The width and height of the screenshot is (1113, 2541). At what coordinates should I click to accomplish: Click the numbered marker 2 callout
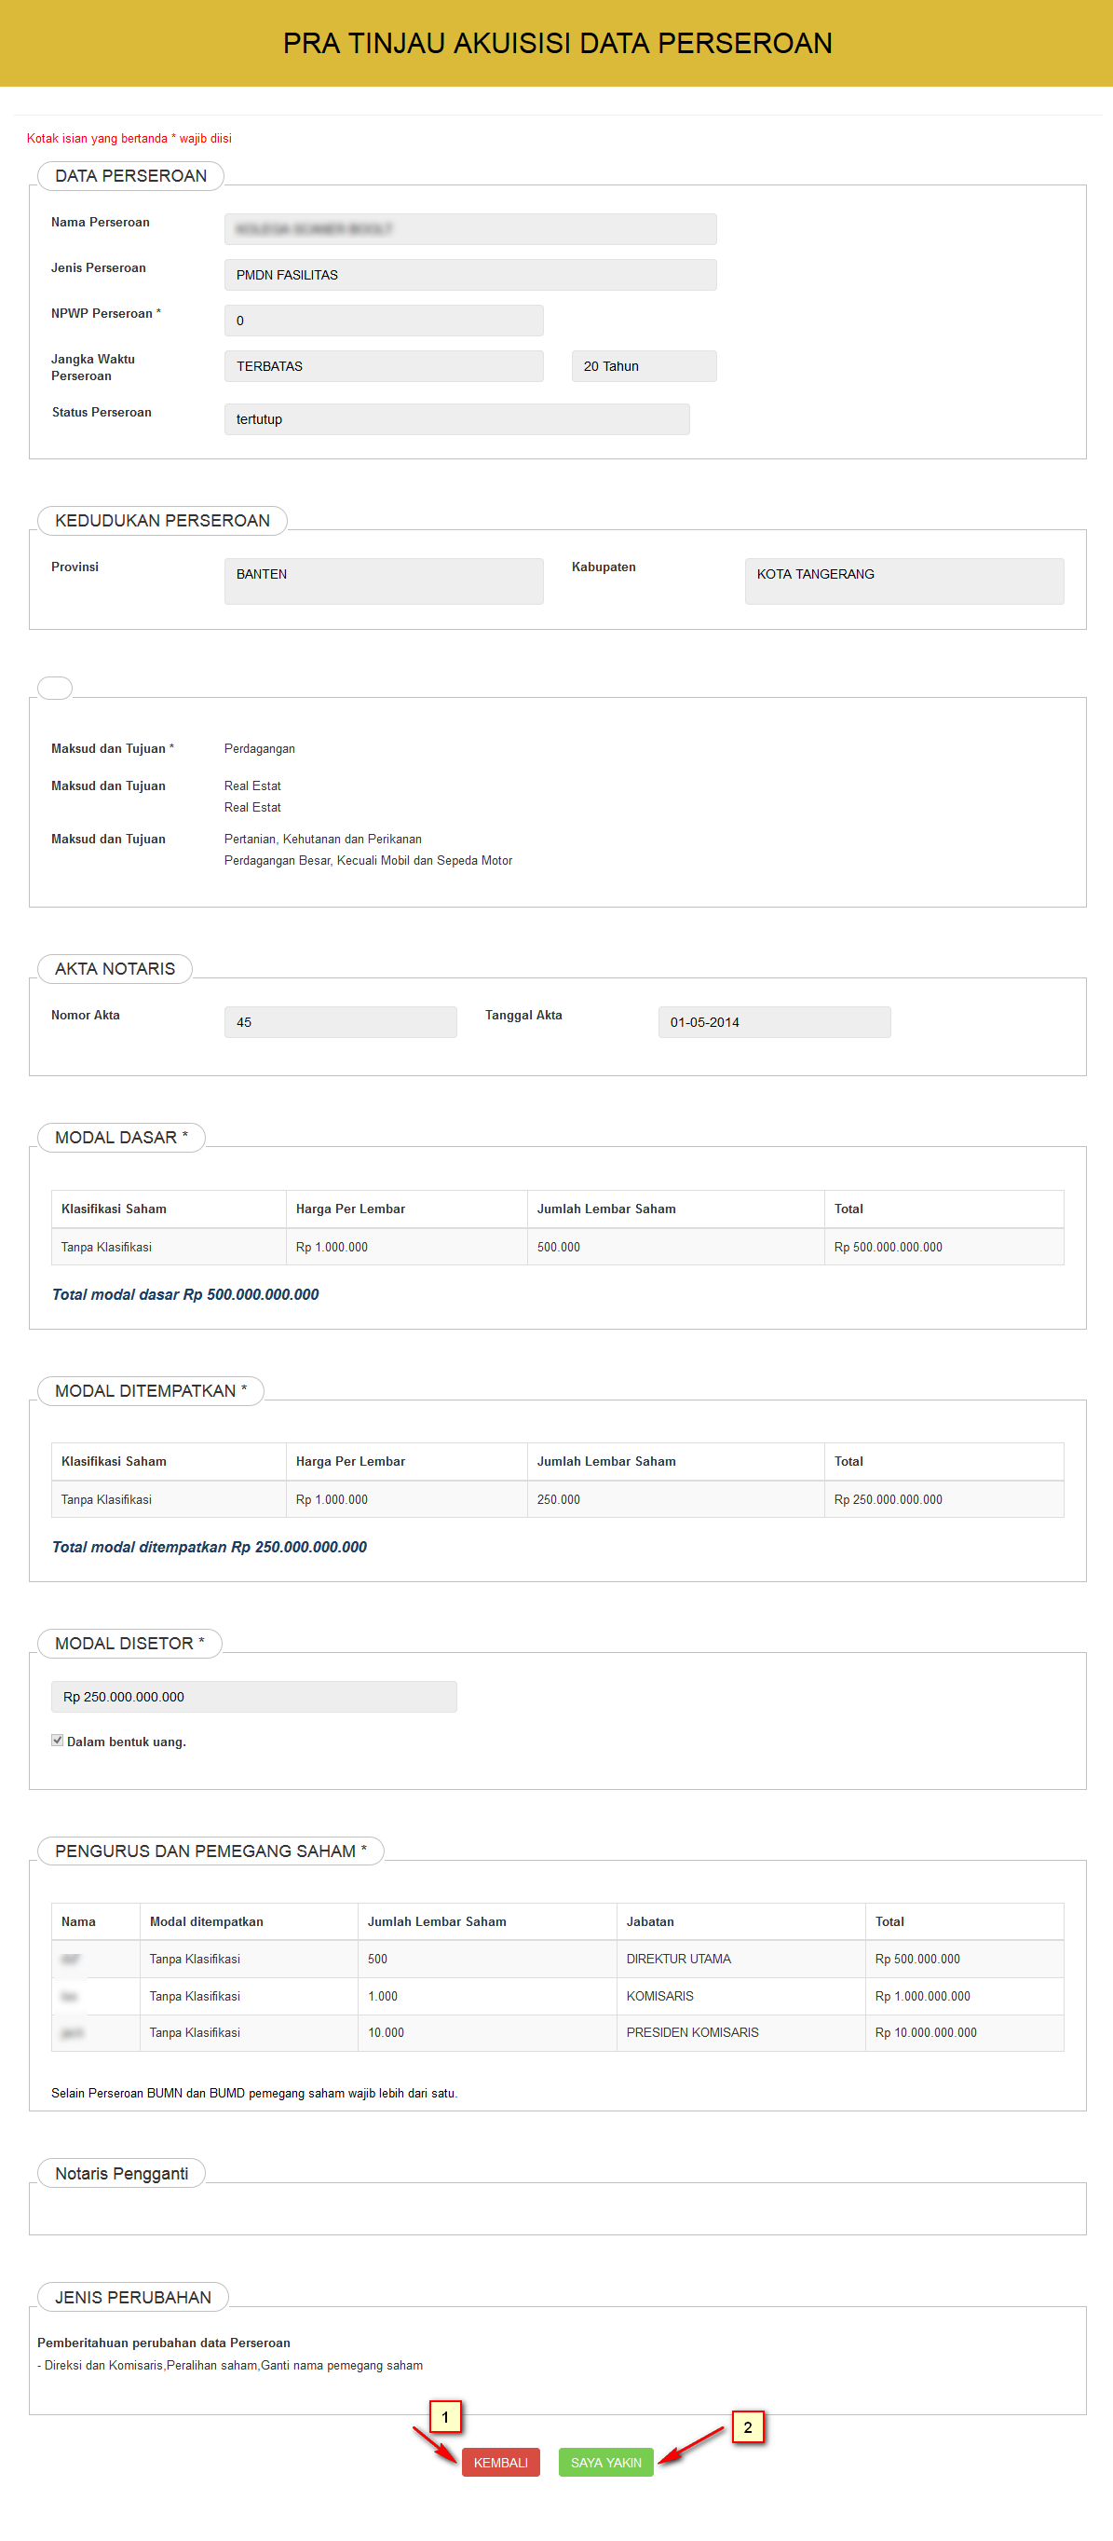click(x=747, y=2427)
